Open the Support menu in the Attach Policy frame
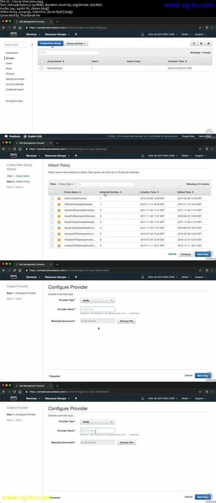The height and width of the screenshot is (503, 216). pos(200,156)
